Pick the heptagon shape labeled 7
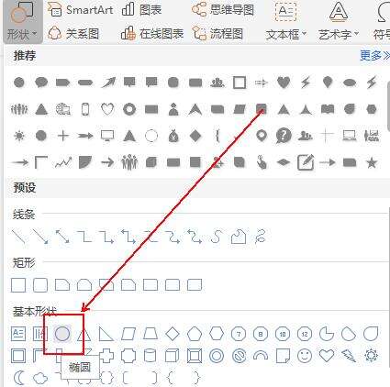390x387 pixels. pos(239,334)
